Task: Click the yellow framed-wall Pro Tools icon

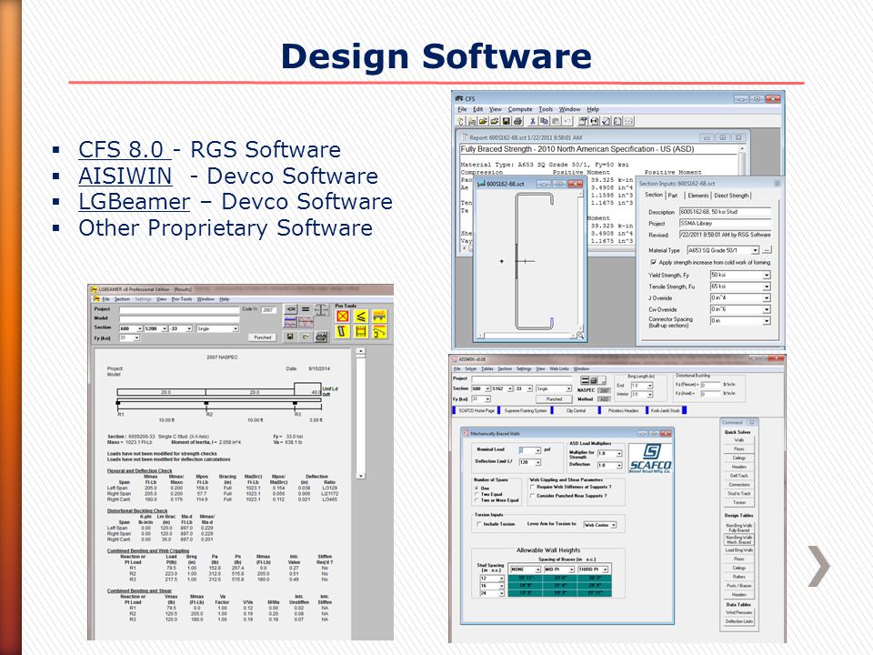Action: coord(361,331)
